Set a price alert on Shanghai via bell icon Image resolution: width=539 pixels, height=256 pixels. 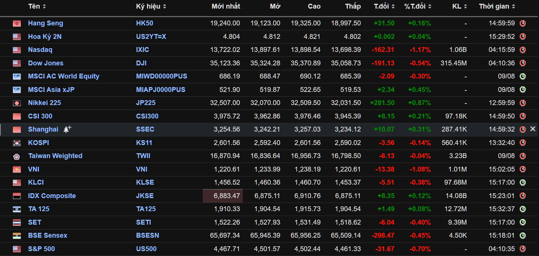click(67, 129)
